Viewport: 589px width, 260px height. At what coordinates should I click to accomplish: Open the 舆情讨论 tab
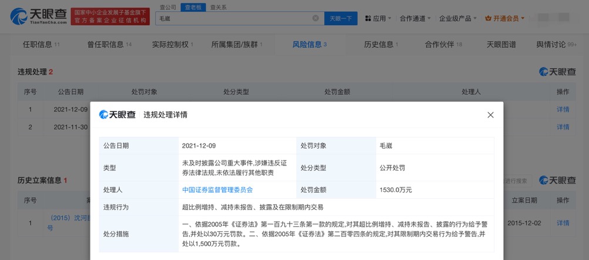pos(556,44)
